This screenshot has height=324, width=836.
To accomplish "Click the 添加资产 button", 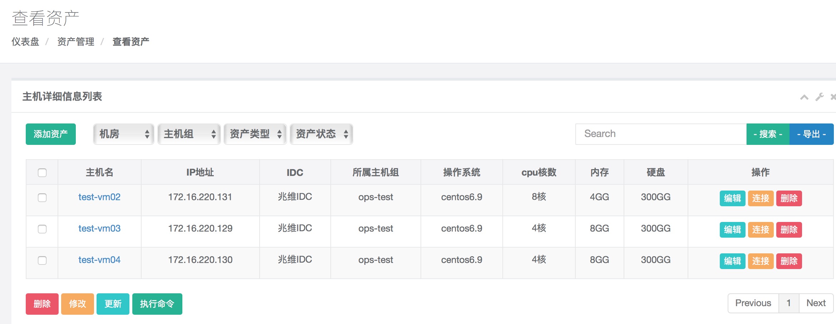I will [51, 134].
